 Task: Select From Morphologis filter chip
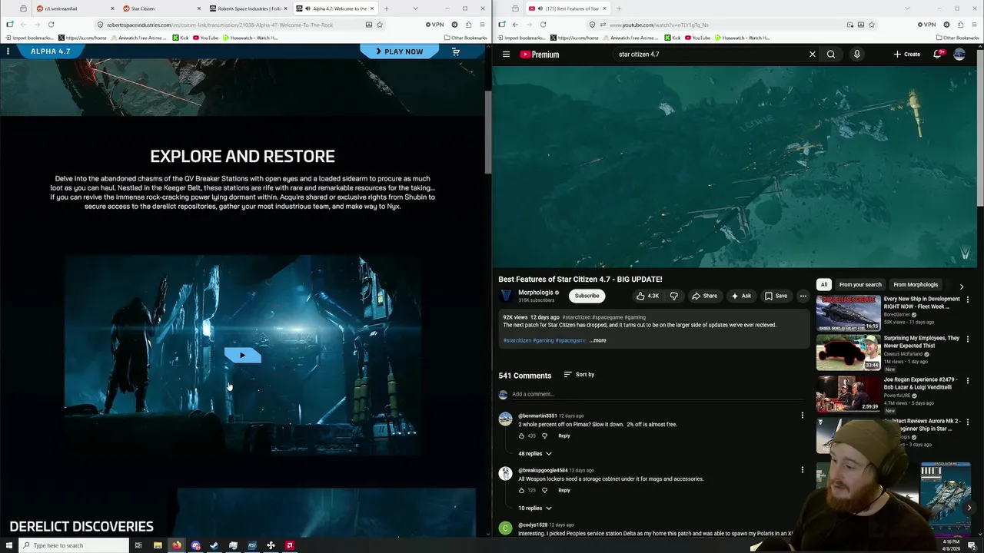(x=916, y=285)
